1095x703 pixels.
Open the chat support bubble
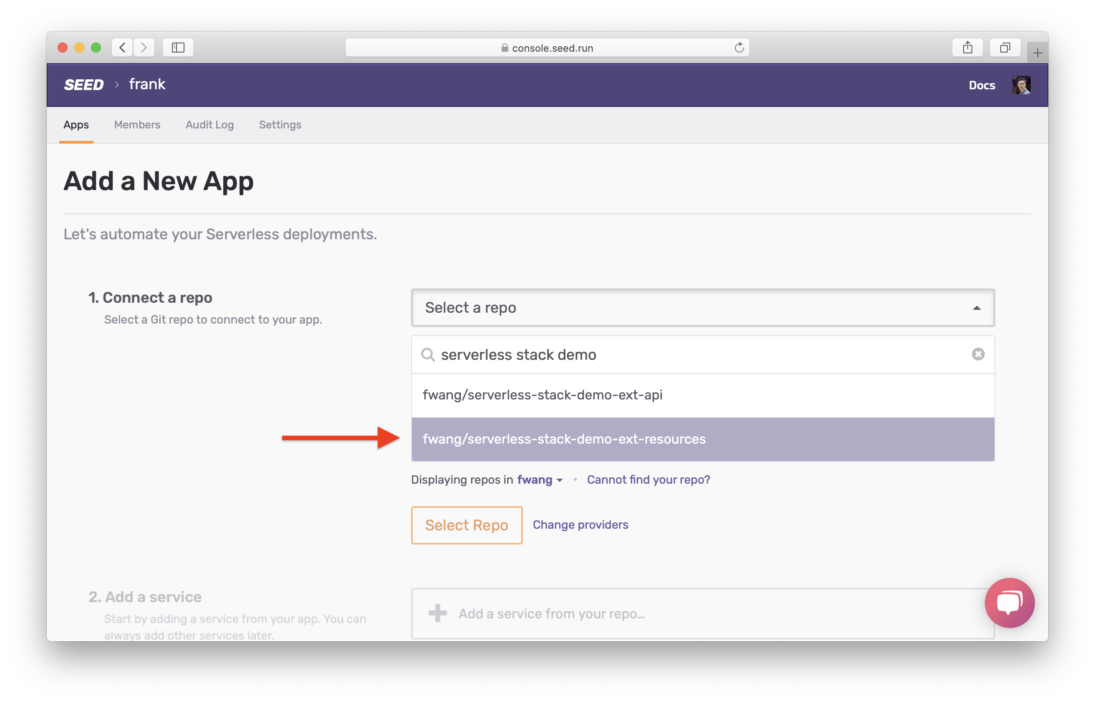[x=1009, y=603]
